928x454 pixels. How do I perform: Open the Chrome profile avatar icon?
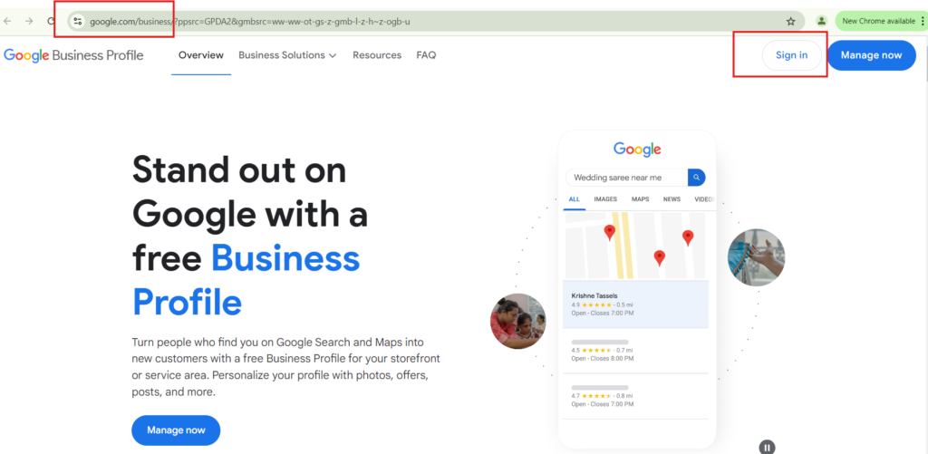tap(821, 21)
